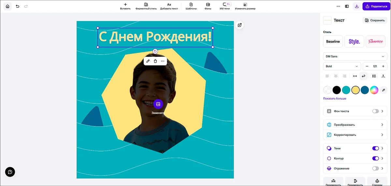Viewport: 391px width, 186px height.
Task: Turn off the Контур outline switch
Action: coord(375,158)
